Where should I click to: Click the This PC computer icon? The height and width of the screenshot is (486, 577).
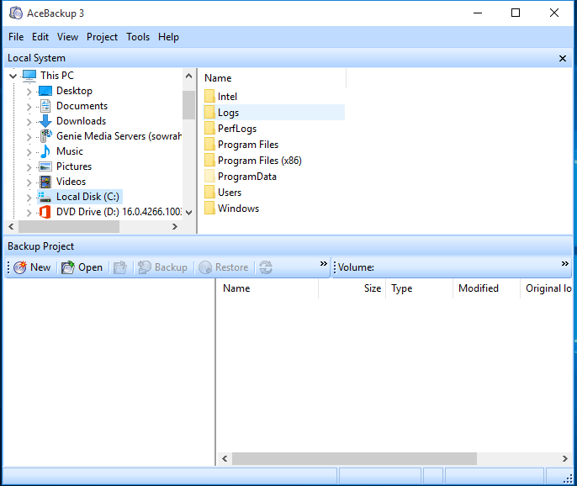29,76
